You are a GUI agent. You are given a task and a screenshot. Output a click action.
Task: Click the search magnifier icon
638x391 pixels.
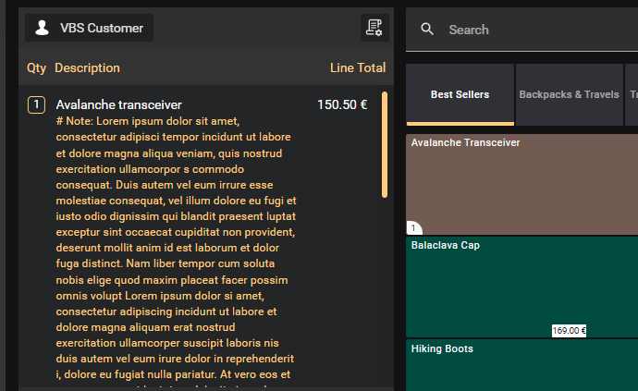pyautogui.click(x=427, y=30)
